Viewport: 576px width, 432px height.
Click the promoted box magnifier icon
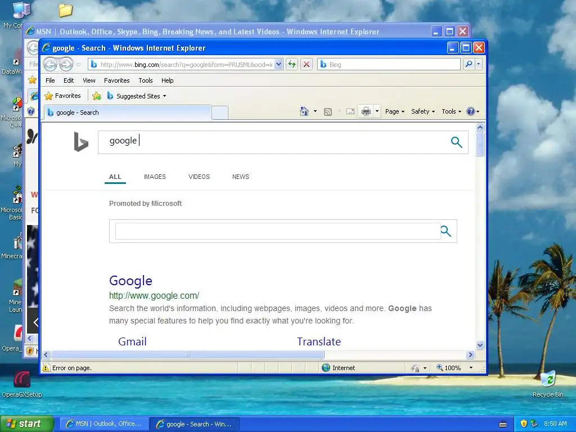pos(445,231)
